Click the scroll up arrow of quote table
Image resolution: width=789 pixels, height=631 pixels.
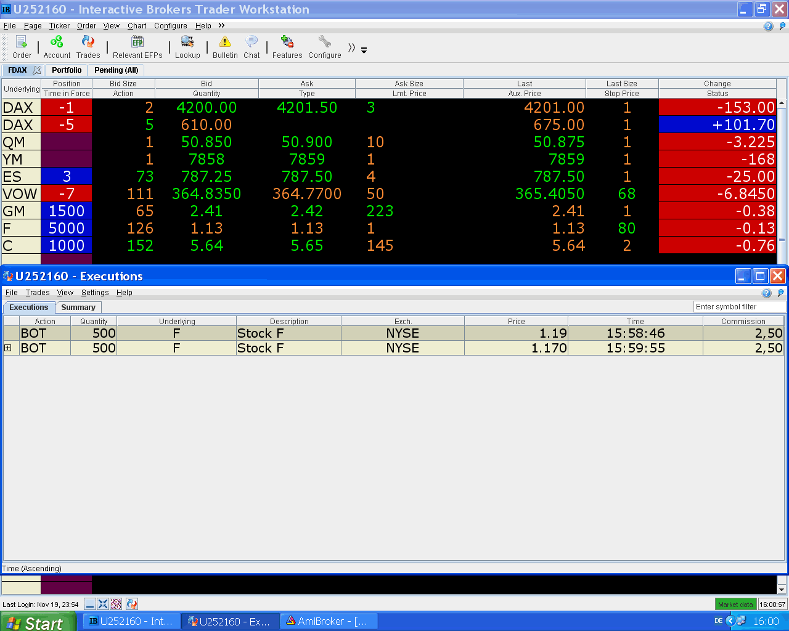coord(782,103)
